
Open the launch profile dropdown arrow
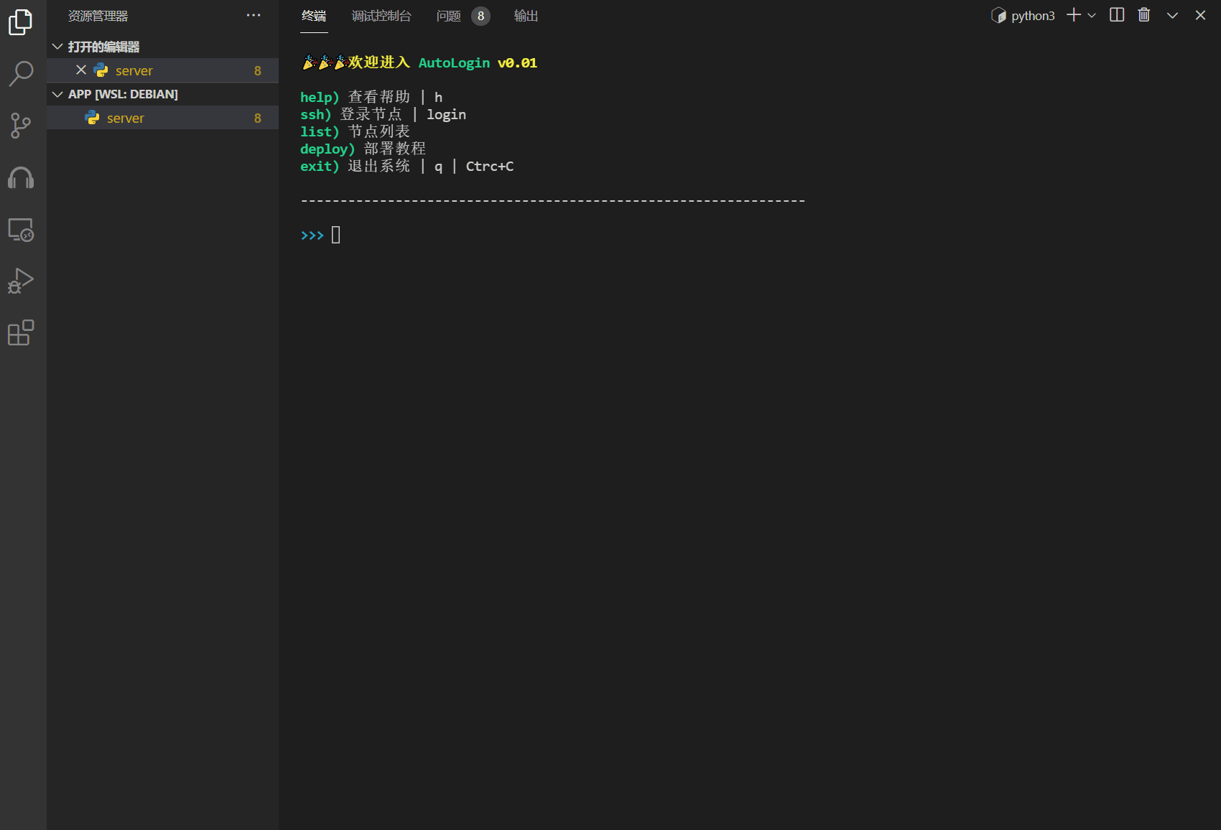(1092, 15)
